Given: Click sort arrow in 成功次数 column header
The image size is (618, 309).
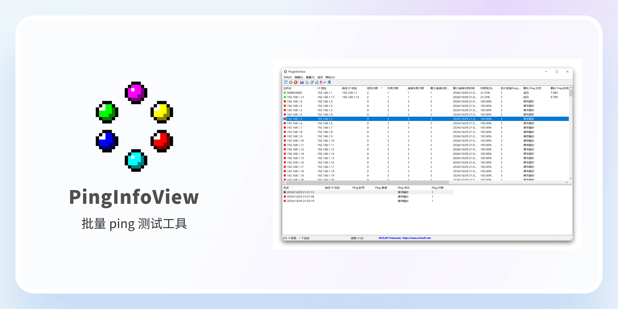Looking at the screenshot, I should coord(382,88).
